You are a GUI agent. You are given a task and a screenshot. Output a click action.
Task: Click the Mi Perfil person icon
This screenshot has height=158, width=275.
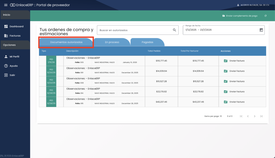(x=6, y=57)
